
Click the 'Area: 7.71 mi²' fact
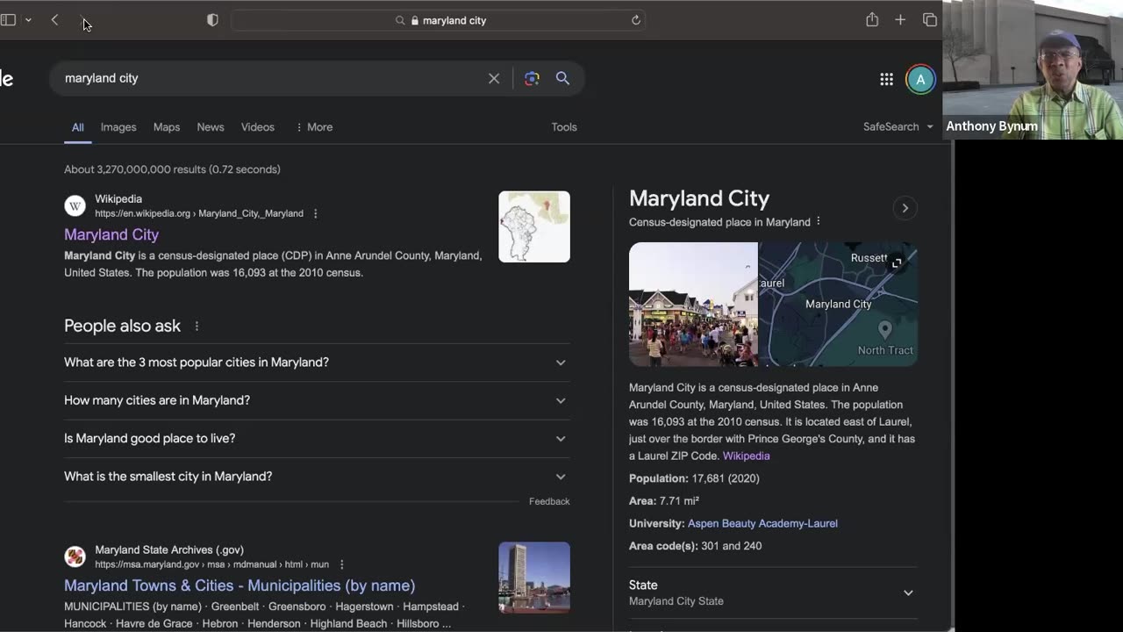point(664,501)
